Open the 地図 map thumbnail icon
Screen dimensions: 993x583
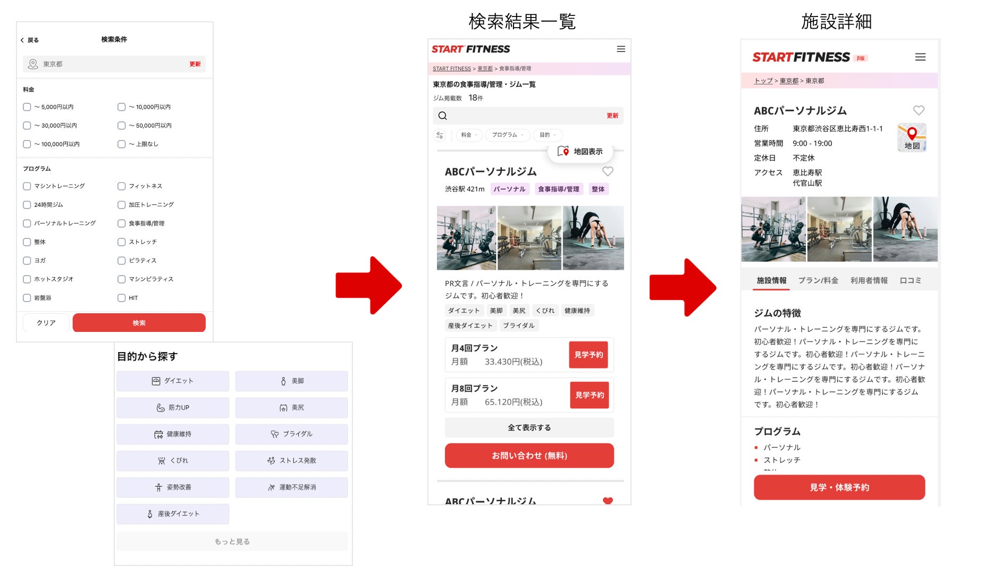pos(912,137)
